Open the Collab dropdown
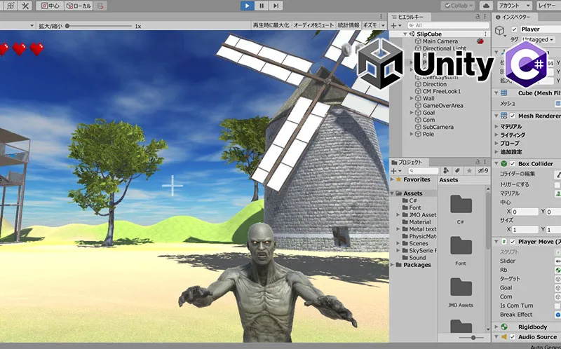 pyautogui.click(x=457, y=6)
